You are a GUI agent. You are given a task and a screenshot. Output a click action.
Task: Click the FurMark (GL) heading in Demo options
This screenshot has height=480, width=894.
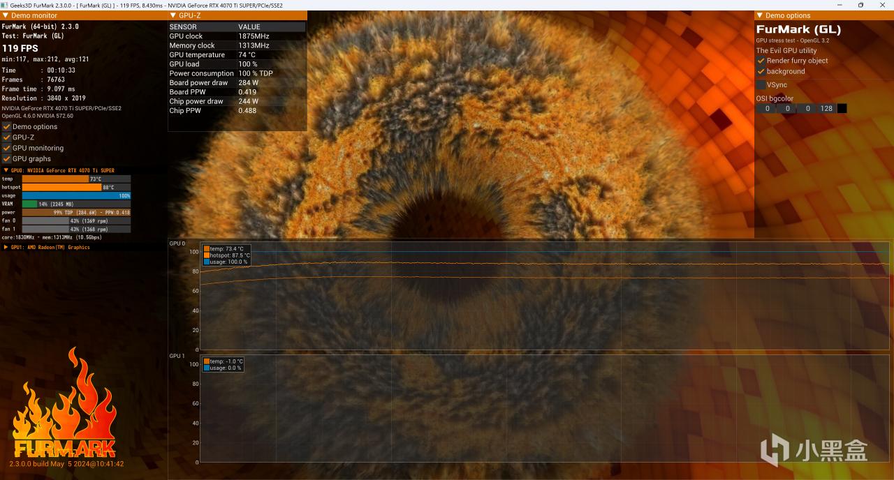(798, 29)
